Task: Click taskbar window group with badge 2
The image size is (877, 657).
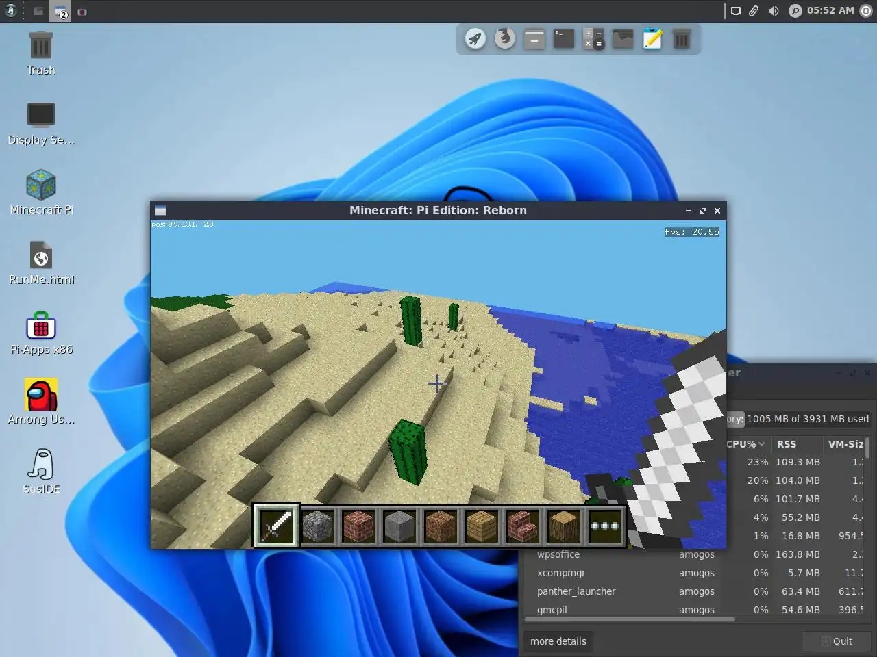Action: [x=61, y=12]
